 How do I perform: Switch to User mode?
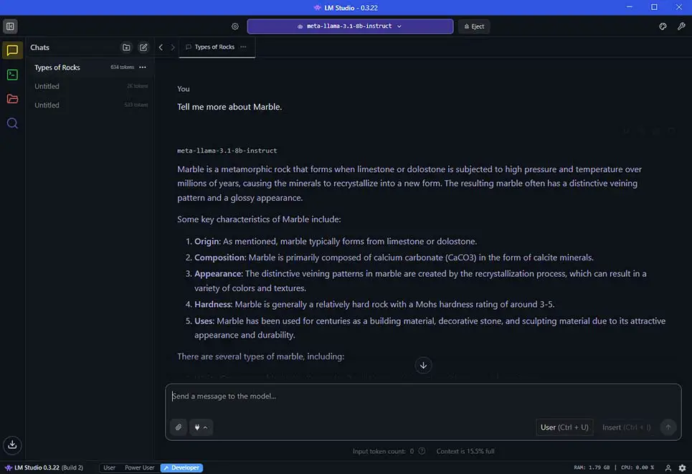pos(110,468)
